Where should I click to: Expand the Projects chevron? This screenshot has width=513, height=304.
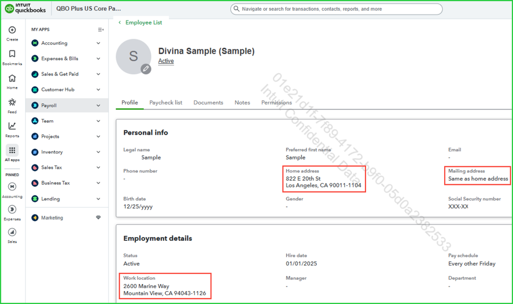coord(98,137)
